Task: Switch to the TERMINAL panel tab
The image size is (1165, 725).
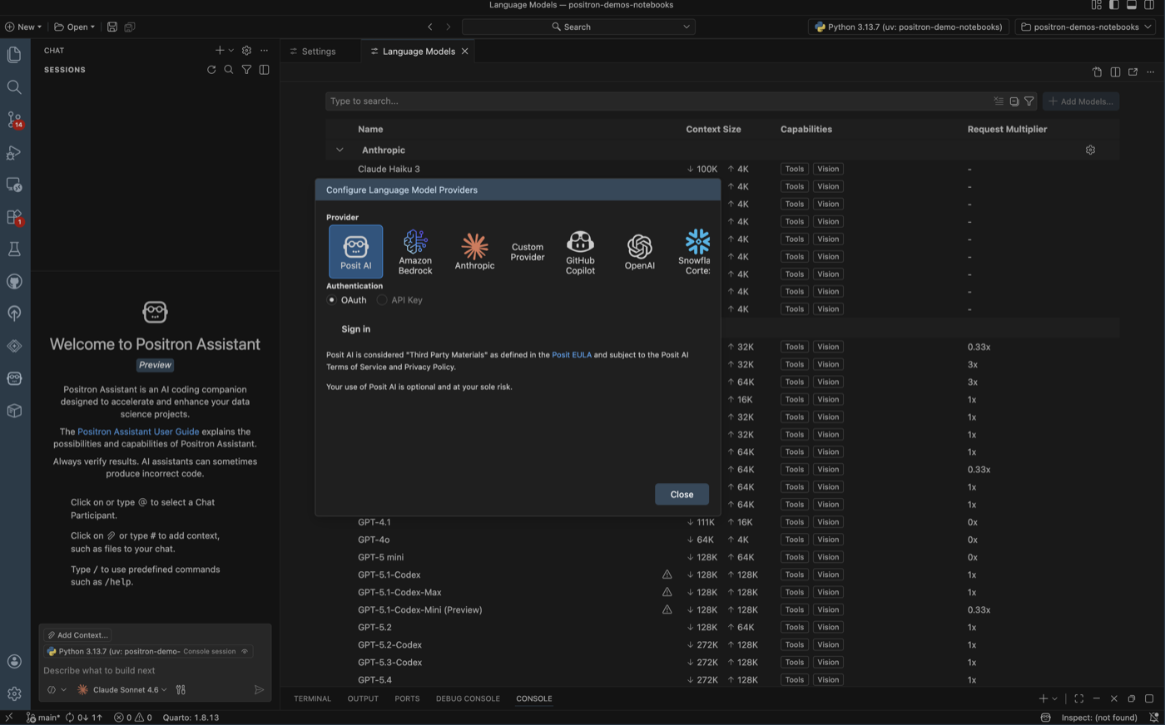Action: 312,698
